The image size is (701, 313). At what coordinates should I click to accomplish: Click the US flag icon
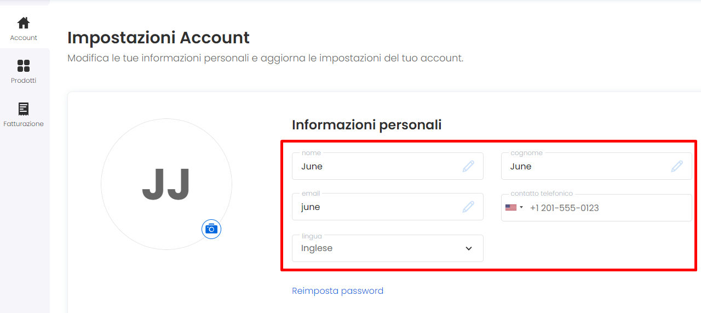click(511, 208)
